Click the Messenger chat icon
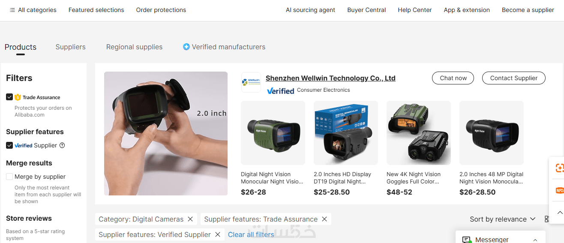The height and width of the screenshot is (243, 564). click(x=467, y=240)
